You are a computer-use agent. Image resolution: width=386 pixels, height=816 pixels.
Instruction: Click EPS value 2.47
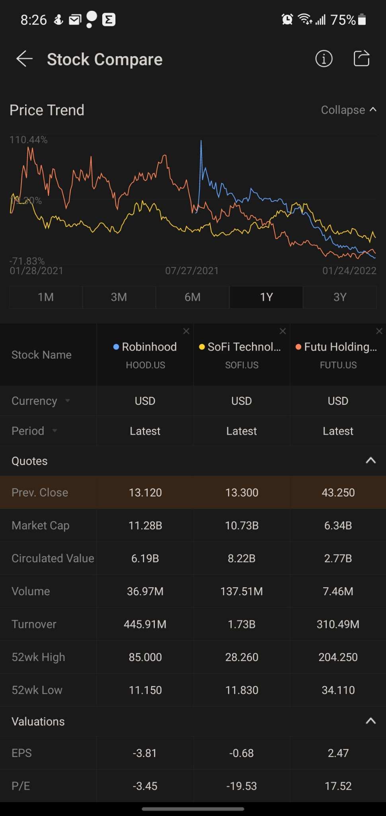click(x=338, y=753)
